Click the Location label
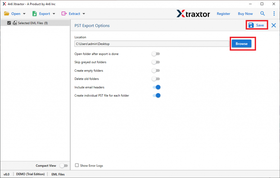280x178 pixels. pos(80,37)
